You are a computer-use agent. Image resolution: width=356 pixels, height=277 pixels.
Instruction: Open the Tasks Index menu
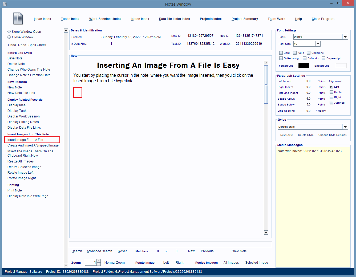(x=70, y=19)
